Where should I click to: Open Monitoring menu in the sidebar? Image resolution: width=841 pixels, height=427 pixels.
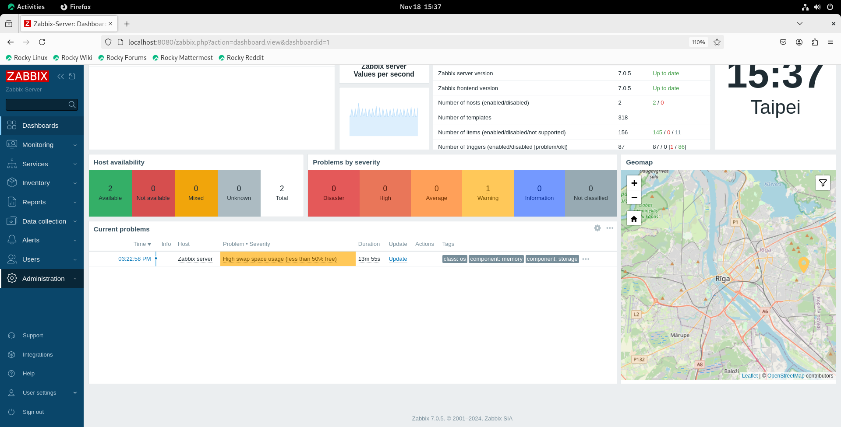point(42,145)
